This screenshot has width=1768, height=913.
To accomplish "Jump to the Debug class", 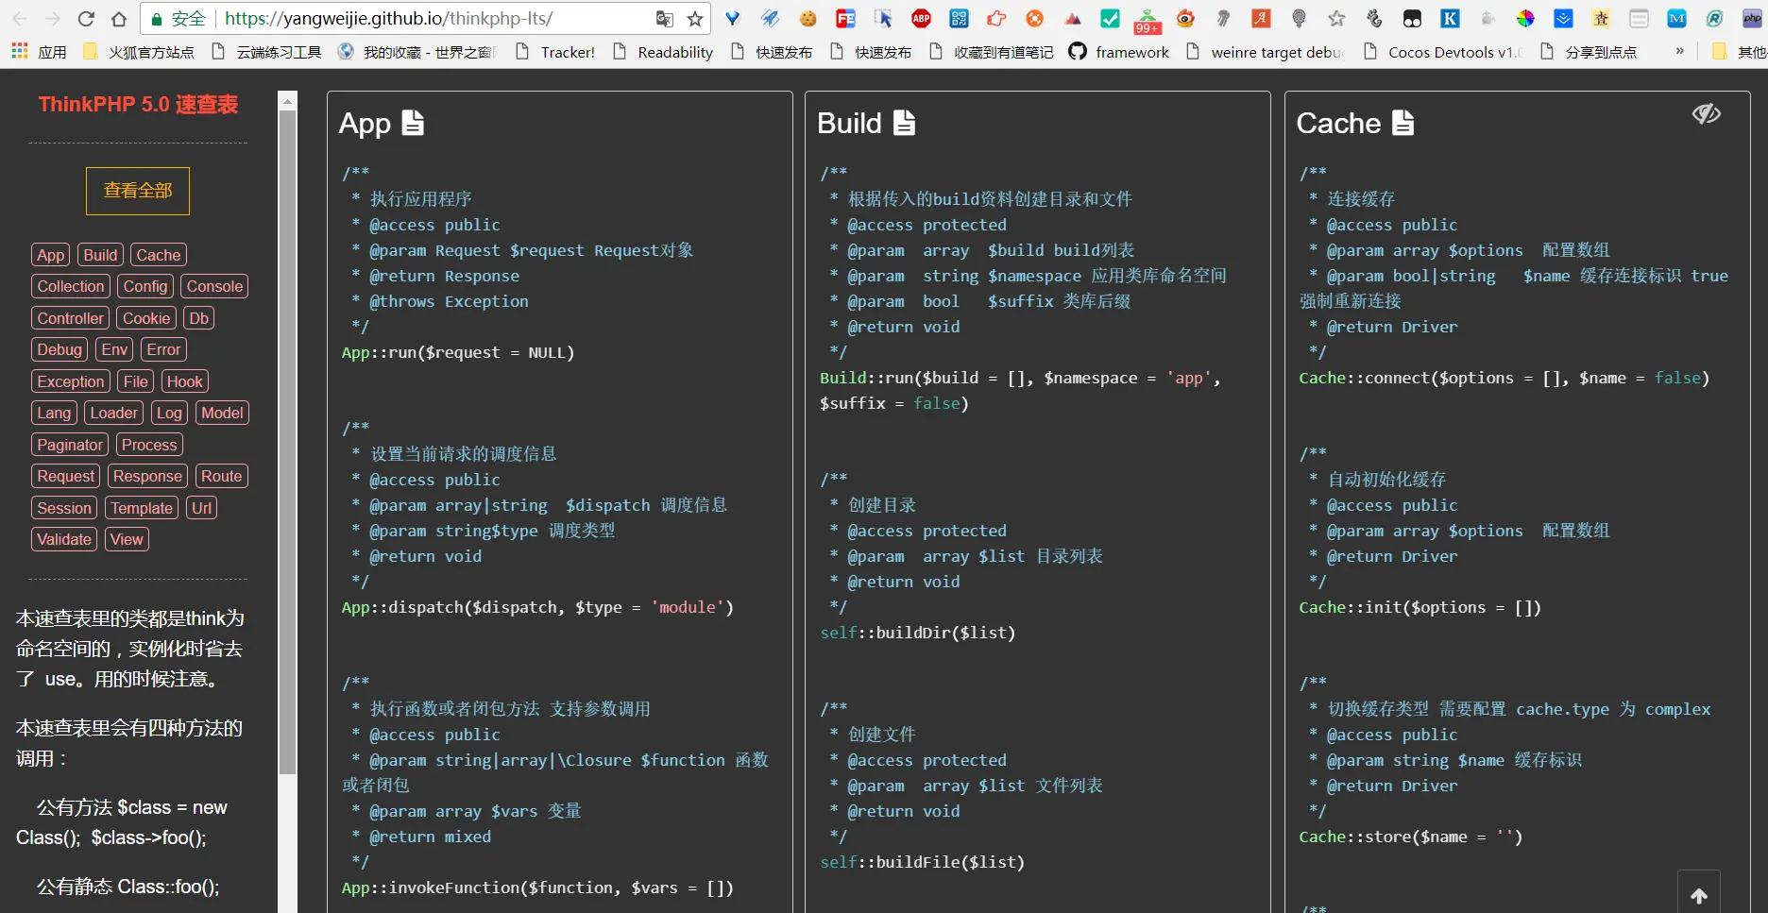I will pyautogui.click(x=59, y=349).
